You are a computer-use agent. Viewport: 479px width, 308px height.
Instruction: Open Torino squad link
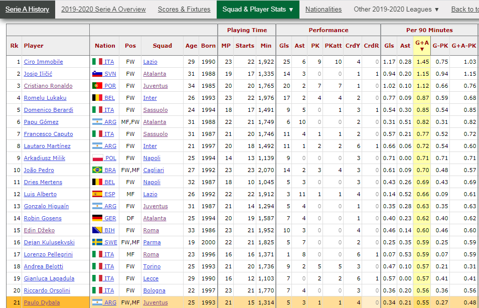152,266
